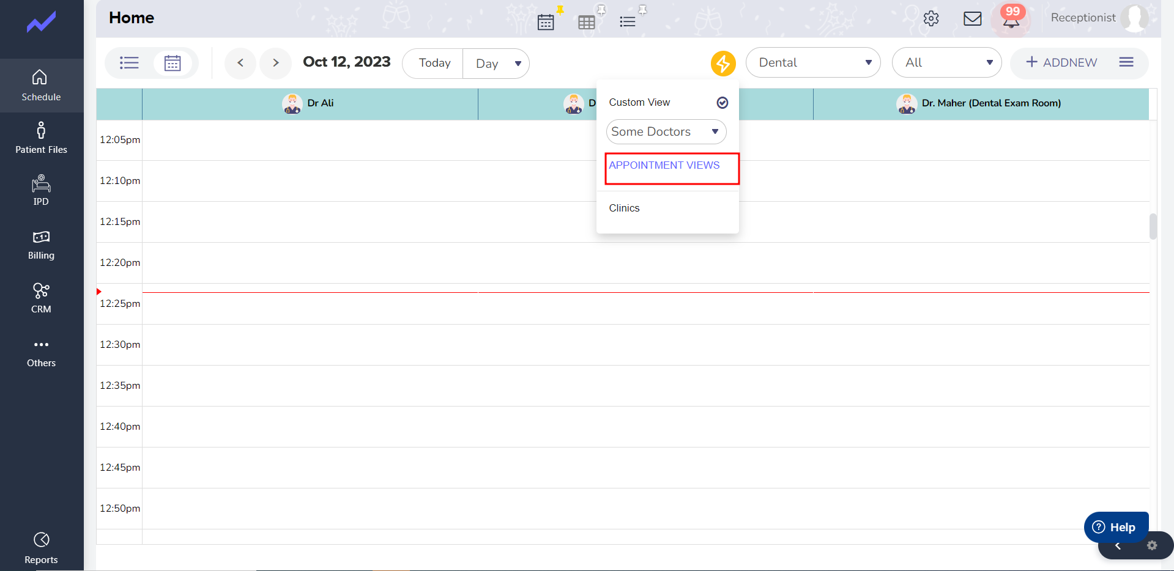1174x571 pixels.
Task: Click Dr Ali column header
Action: (x=310, y=104)
